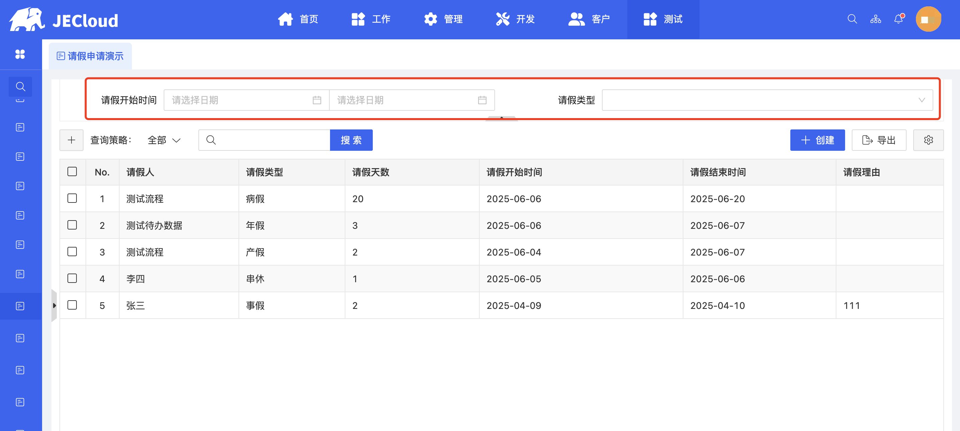This screenshot has width=960, height=431.
Task: Click the header search magnifier icon
Action: point(852,19)
